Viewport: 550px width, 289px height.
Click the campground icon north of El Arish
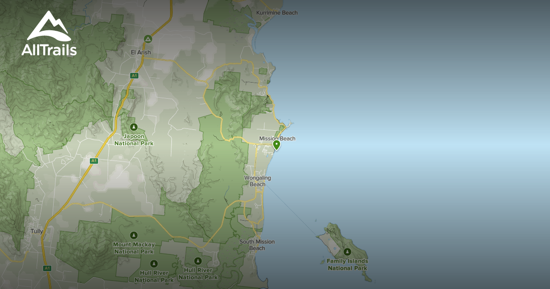pos(148,39)
